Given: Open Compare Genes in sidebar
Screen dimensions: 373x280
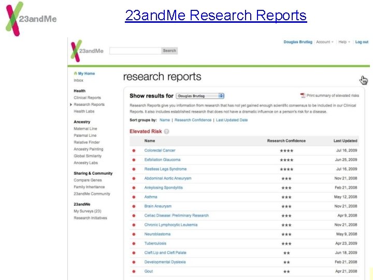Looking at the screenshot, I should [88, 180].
